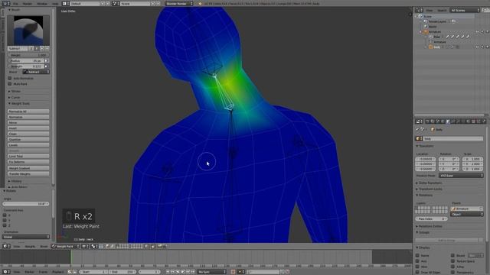Open the File menu
This screenshot has height=275, width=490.
pyautogui.click(x=15, y=3)
